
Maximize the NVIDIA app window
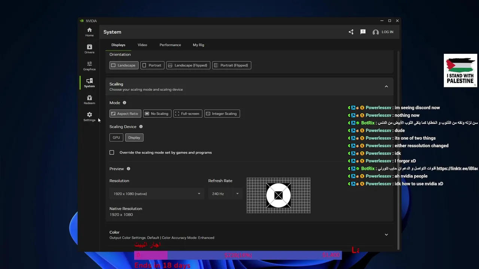[390, 21]
